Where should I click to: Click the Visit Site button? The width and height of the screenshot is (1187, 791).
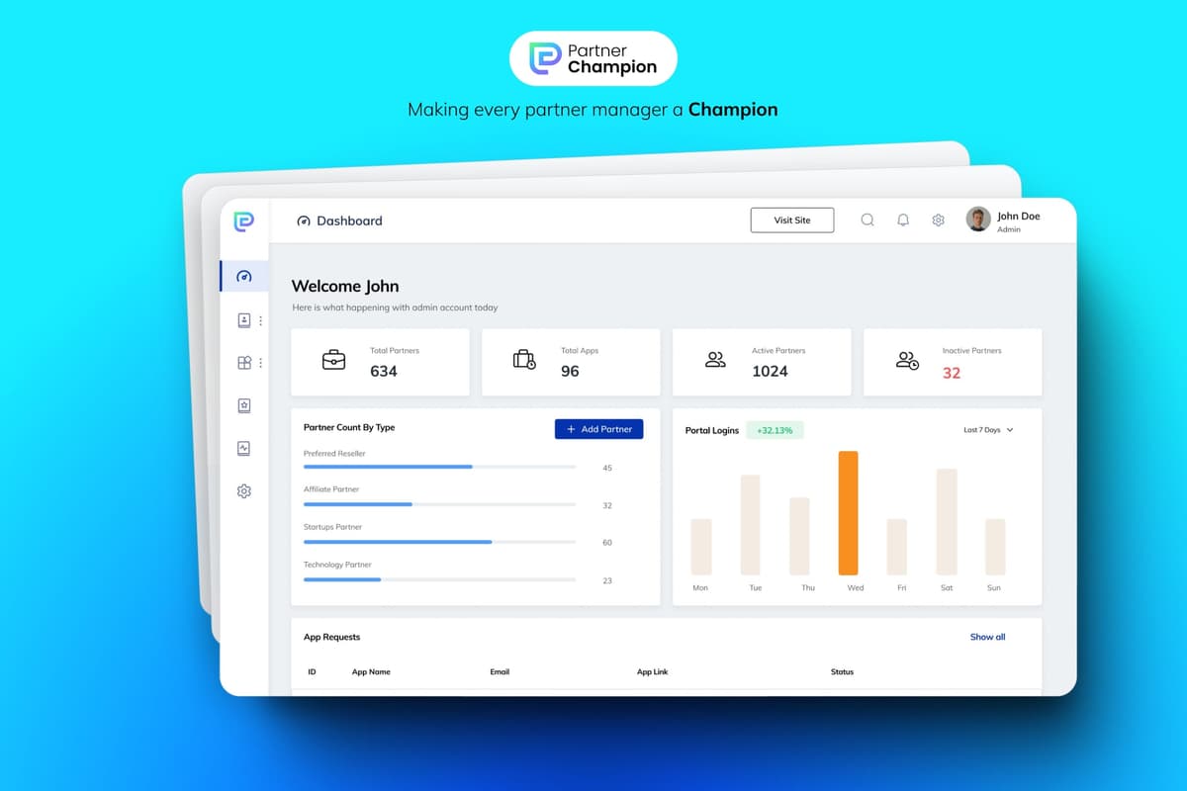792,220
